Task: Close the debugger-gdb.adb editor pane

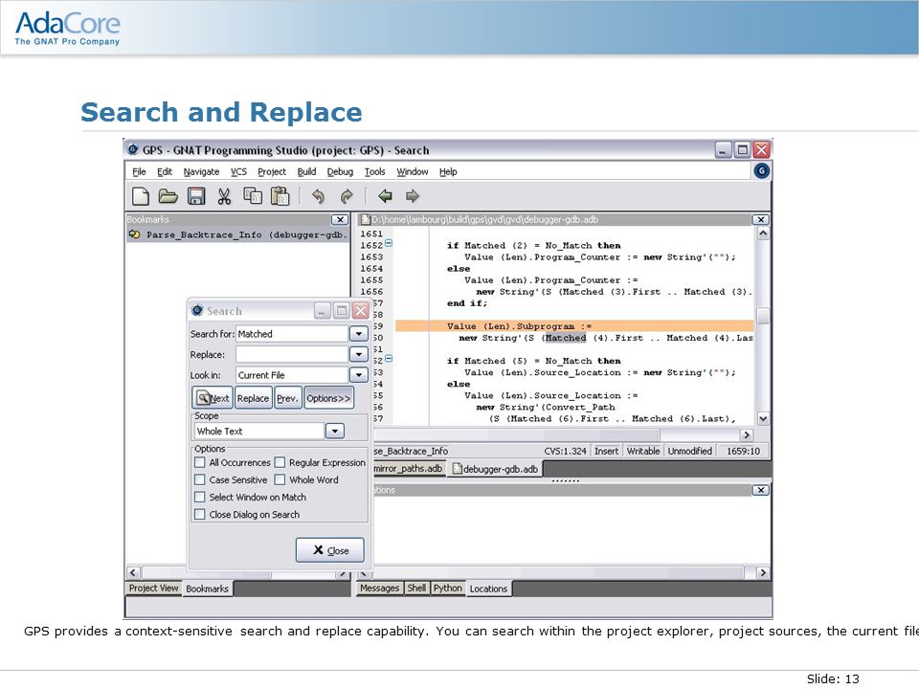Action: coord(761,220)
